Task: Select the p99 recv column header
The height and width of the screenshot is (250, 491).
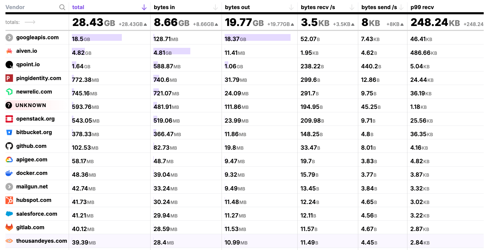Action: [422, 7]
